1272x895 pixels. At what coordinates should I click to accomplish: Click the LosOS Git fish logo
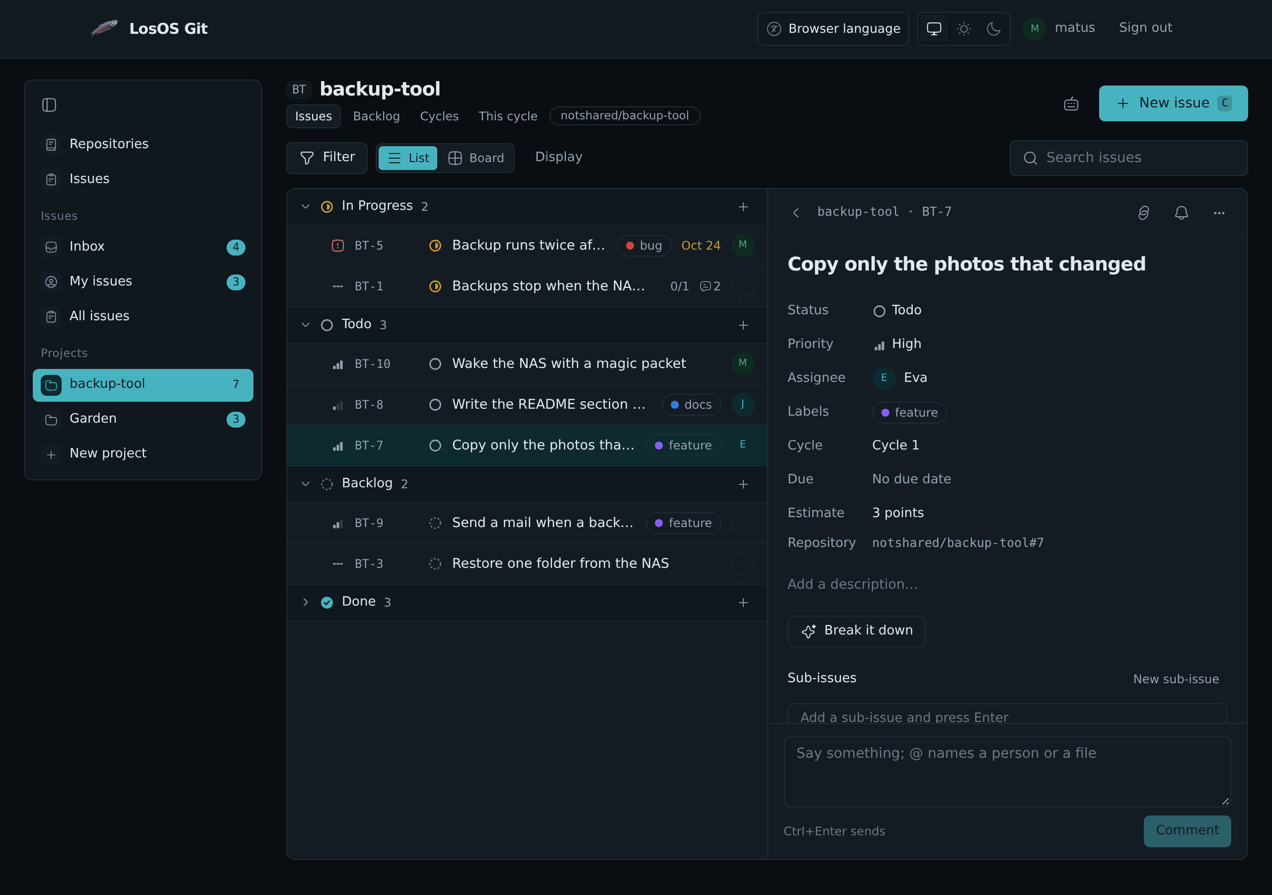pos(104,28)
